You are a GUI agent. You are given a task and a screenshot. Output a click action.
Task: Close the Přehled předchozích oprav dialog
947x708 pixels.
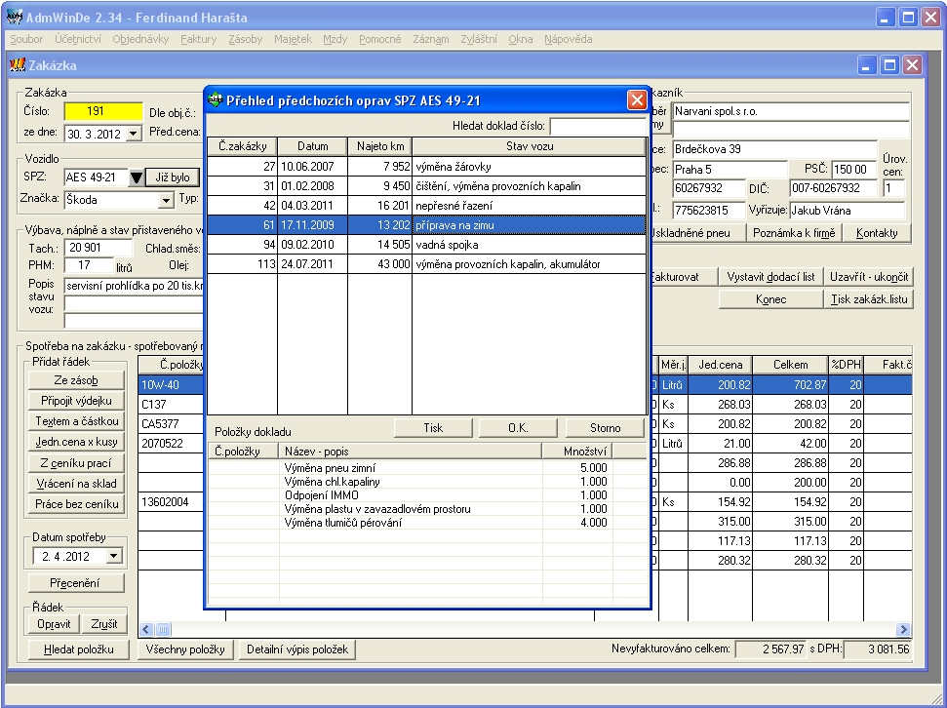636,100
